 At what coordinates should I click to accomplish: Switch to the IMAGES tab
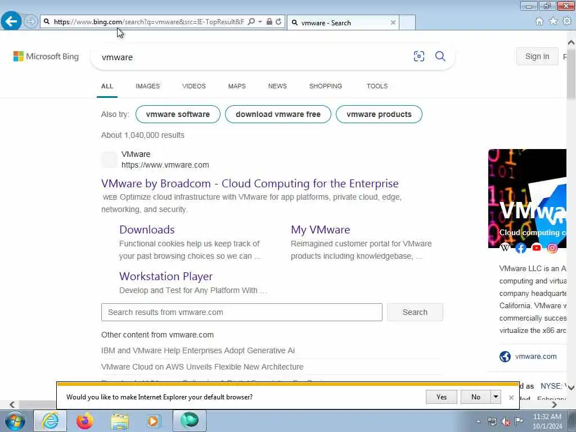148,86
